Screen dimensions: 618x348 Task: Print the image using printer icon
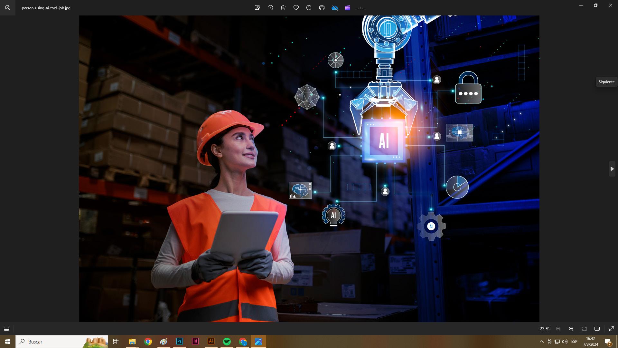click(x=322, y=8)
